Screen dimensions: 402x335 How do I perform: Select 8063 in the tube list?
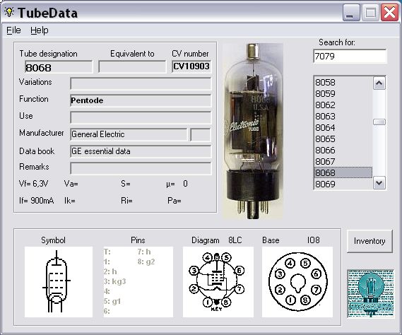[343, 117]
